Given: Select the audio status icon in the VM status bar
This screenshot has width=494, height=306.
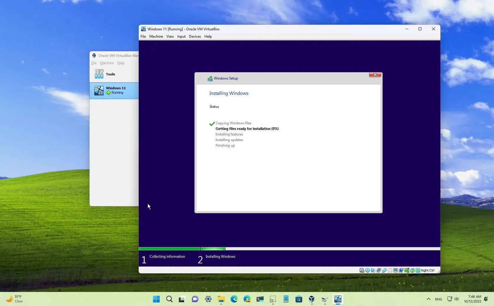Looking at the screenshot, I should (x=373, y=270).
